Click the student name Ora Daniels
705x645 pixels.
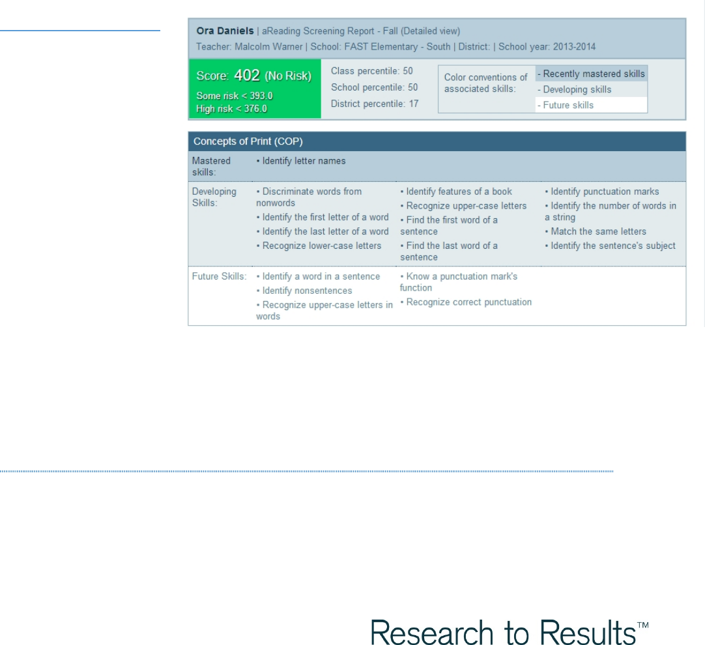coord(225,31)
